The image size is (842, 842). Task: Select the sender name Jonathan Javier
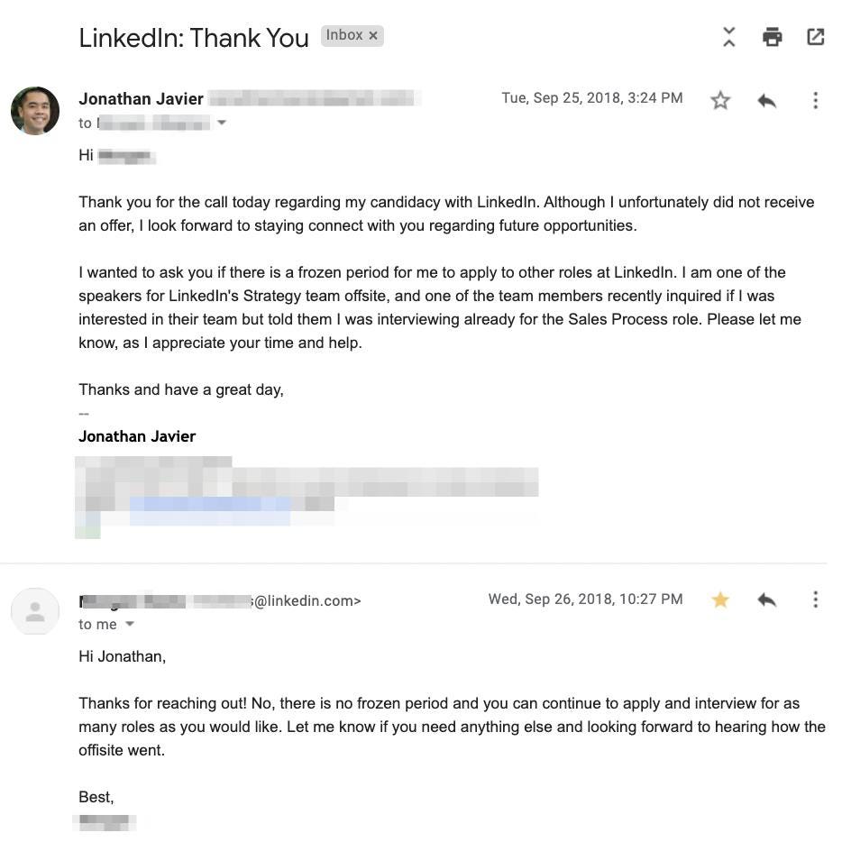coord(141,98)
